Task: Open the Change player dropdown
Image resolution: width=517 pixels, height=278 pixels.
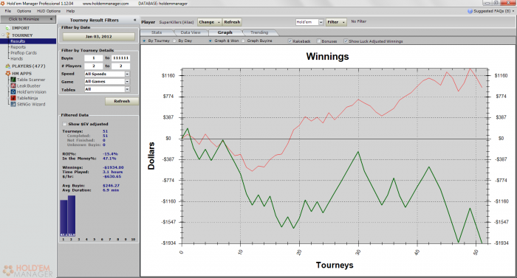Action: 209,22
